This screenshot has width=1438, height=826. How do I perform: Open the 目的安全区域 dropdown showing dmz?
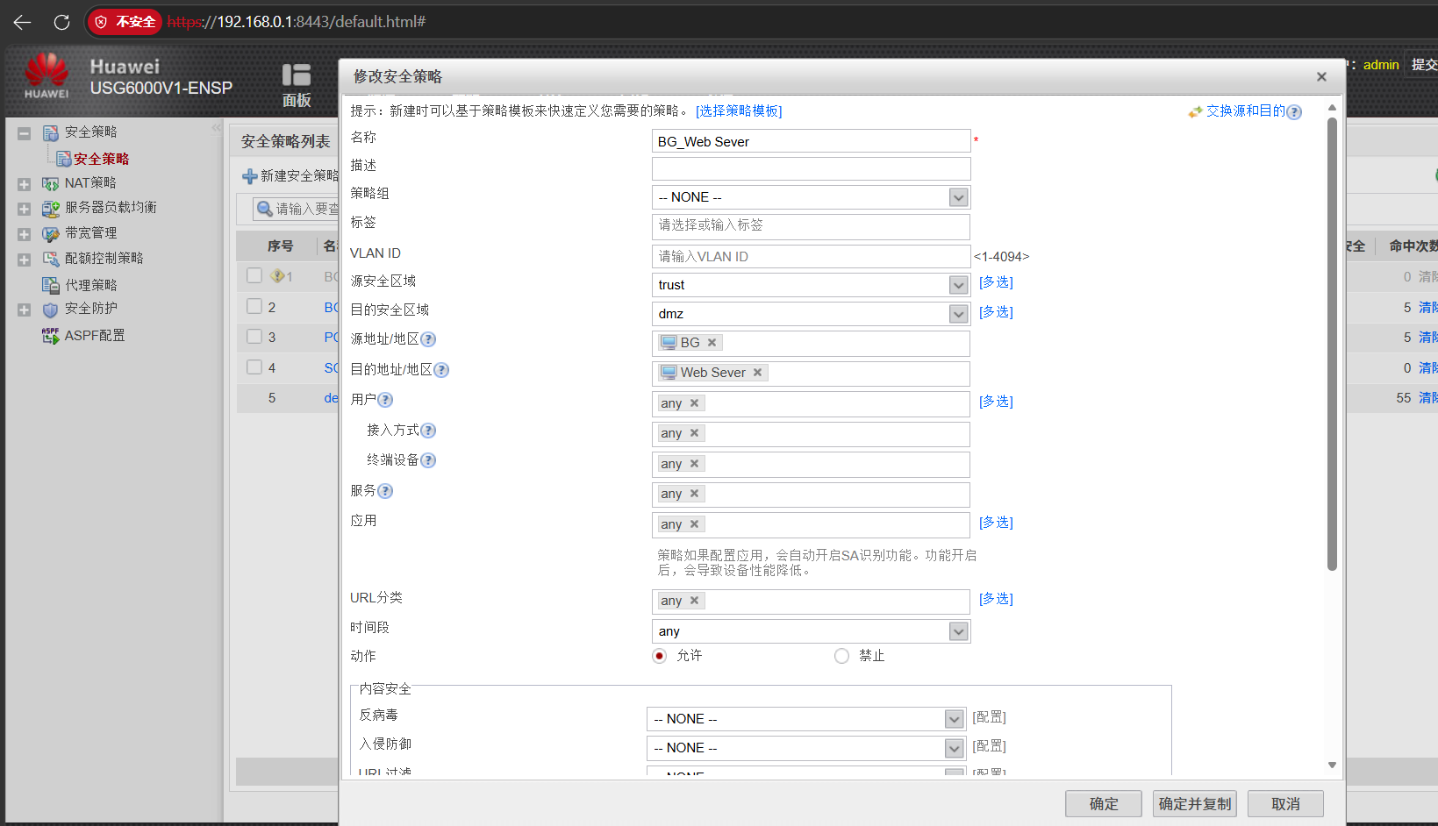(958, 314)
